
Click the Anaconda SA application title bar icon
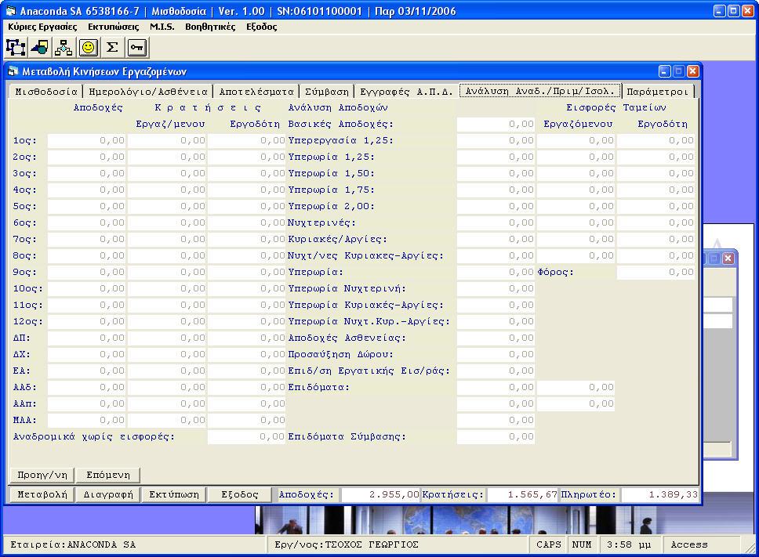tap(10, 11)
